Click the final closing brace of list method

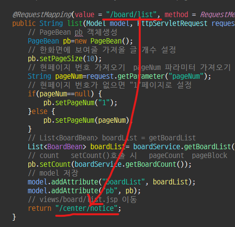(14, 217)
